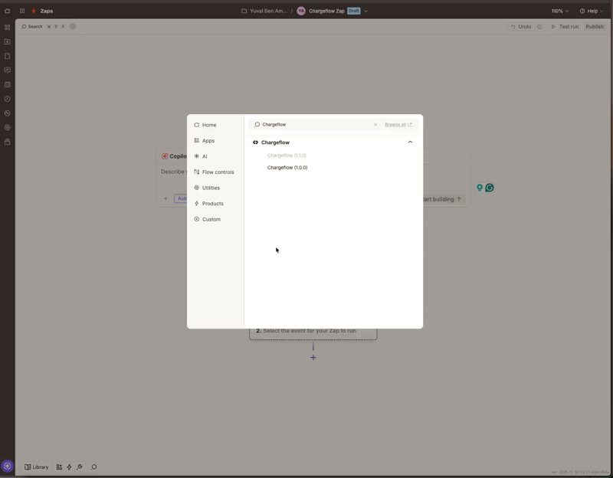Collapse the Chargeflow results group chevron
The image size is (613, 478).
(x=410, y=142)
